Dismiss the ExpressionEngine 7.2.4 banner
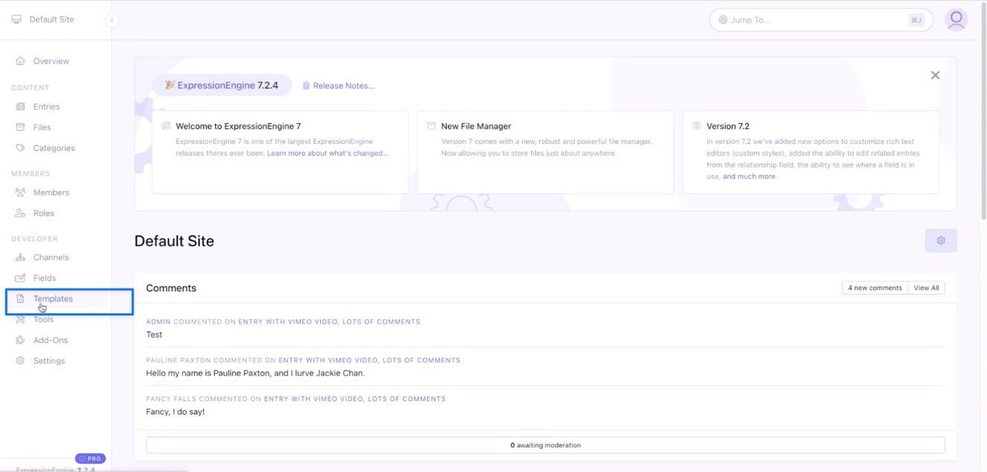Screen dimensions: 987x472 tap(935, 75)
